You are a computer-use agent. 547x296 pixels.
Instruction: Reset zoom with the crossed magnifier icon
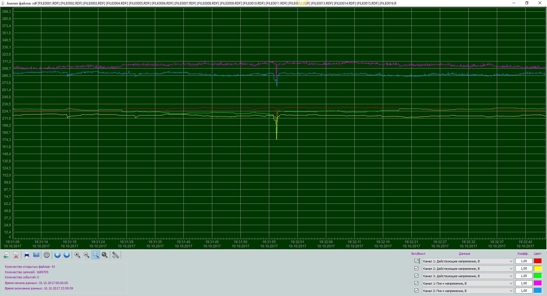(105, 255)
